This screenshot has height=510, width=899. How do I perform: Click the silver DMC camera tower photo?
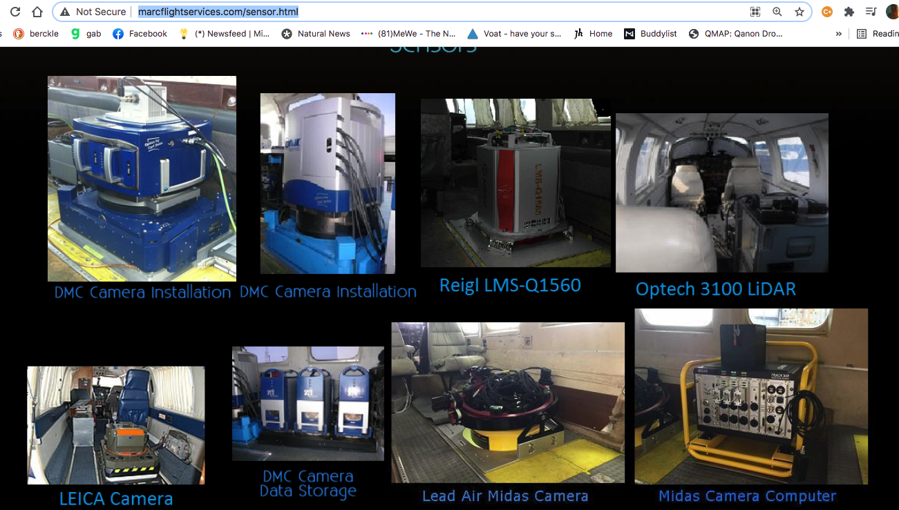[x=328, y=184]
